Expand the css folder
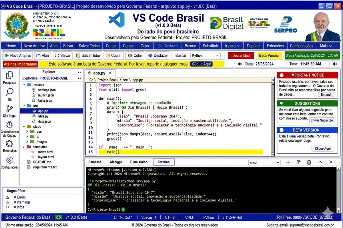 click(x=27, y=132)
